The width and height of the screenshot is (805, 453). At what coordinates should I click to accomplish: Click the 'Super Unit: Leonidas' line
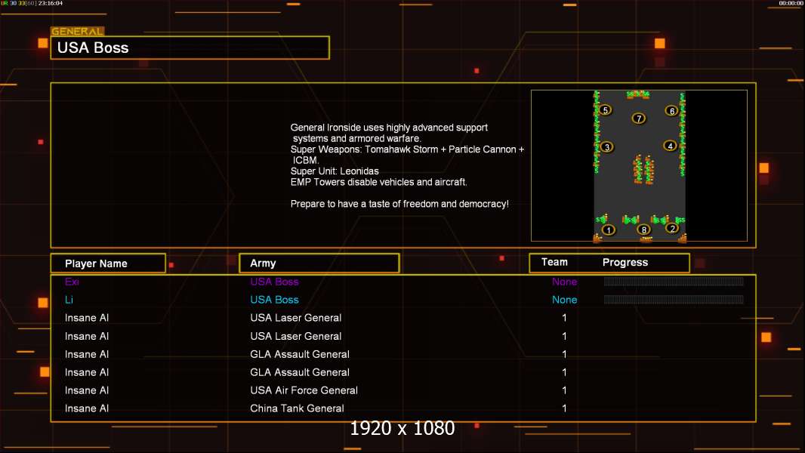point(335,171)
